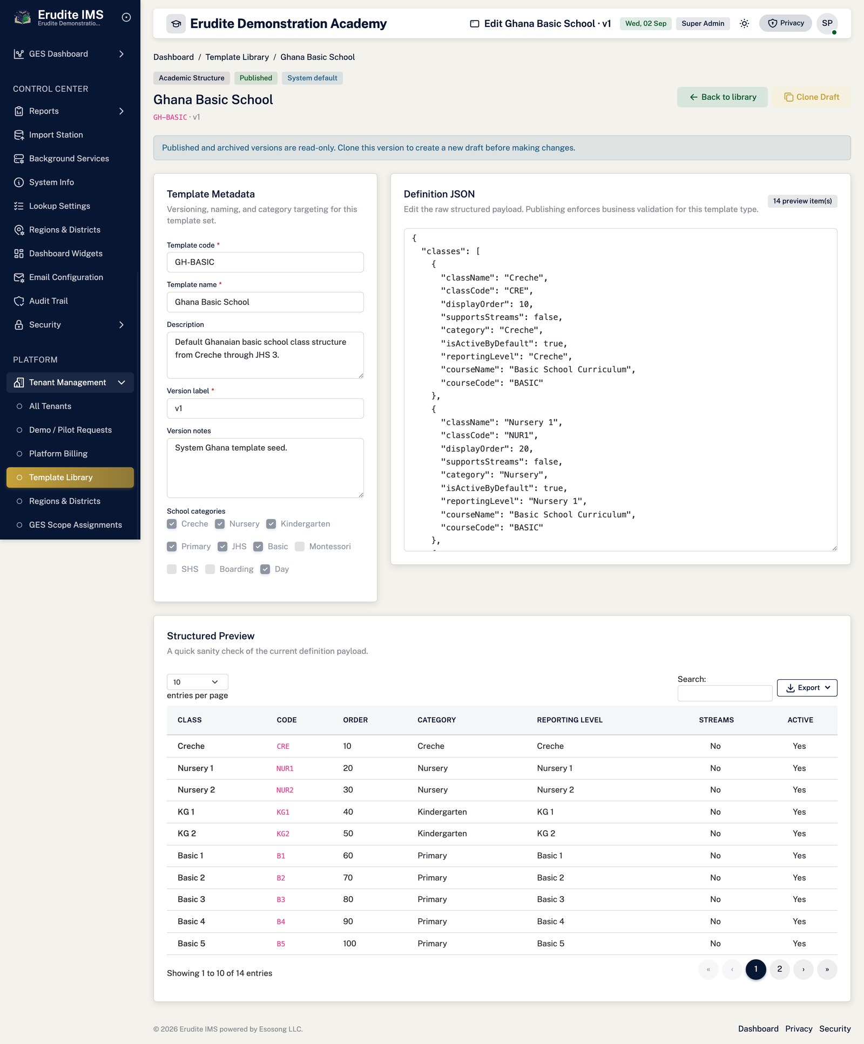The image size is (864, 1044).
Task: Toggle the Boarding category checkbox
Action: (210, 569)
